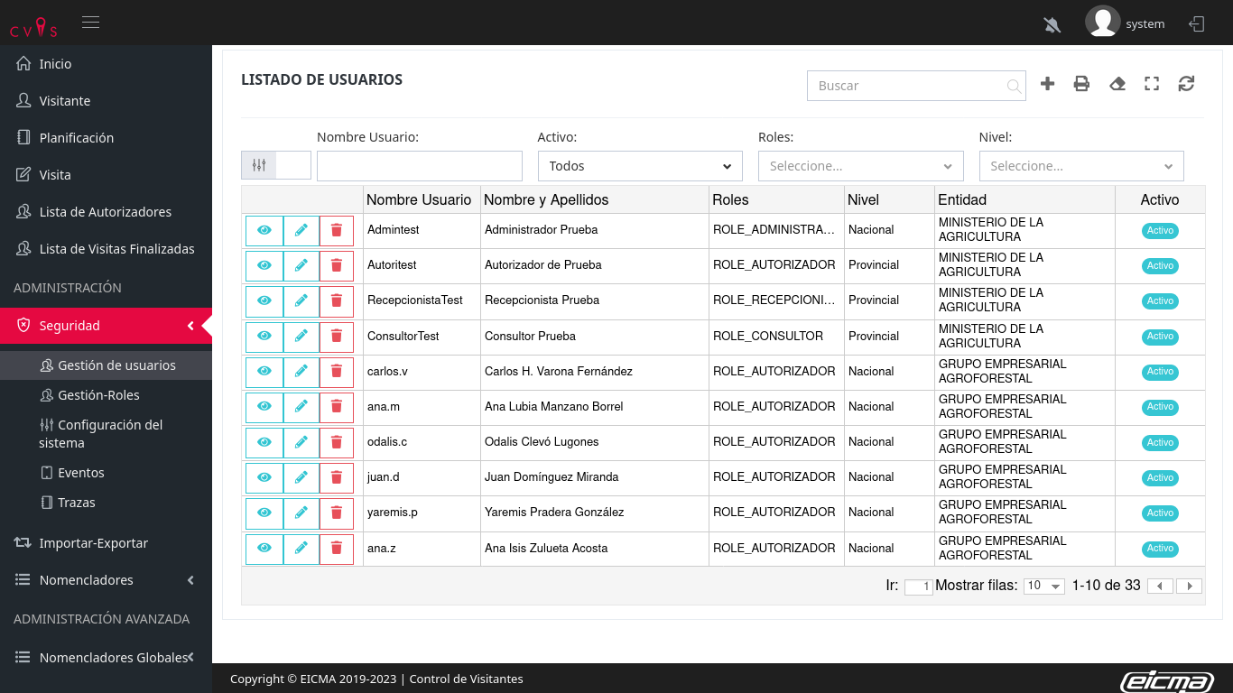This screenshot has height=693, width=1233.
Task: Open the Roles filter dropdown
Action: click(860, 166)
